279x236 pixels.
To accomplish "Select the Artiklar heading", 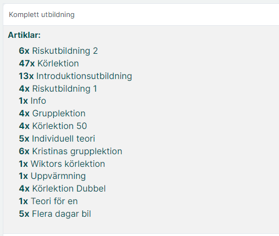I will 24,35.
